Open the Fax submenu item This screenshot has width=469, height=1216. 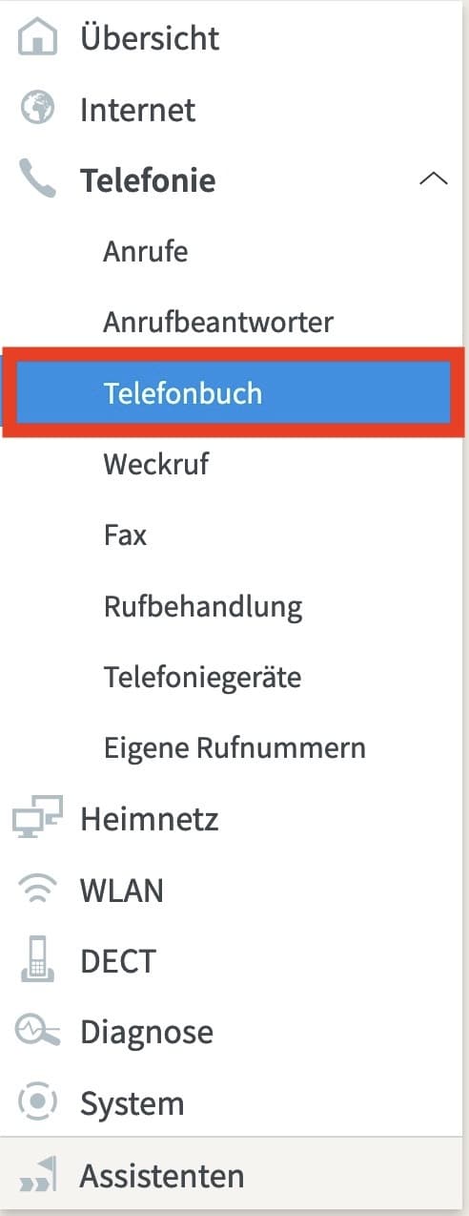pyautogui.click(x=125, y=535)
